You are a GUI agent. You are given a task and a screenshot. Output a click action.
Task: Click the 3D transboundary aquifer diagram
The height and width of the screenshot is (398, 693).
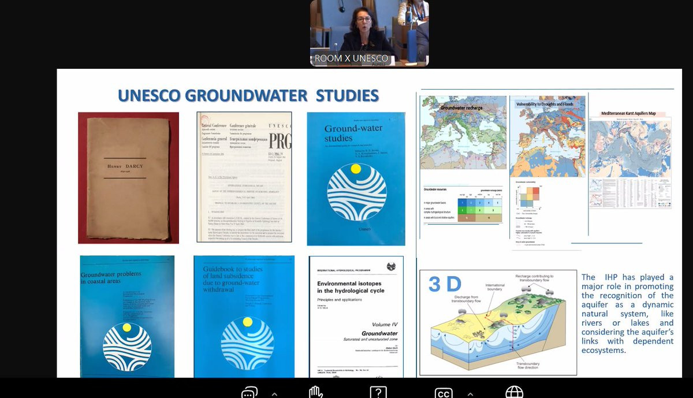click(x=498, y=322)
